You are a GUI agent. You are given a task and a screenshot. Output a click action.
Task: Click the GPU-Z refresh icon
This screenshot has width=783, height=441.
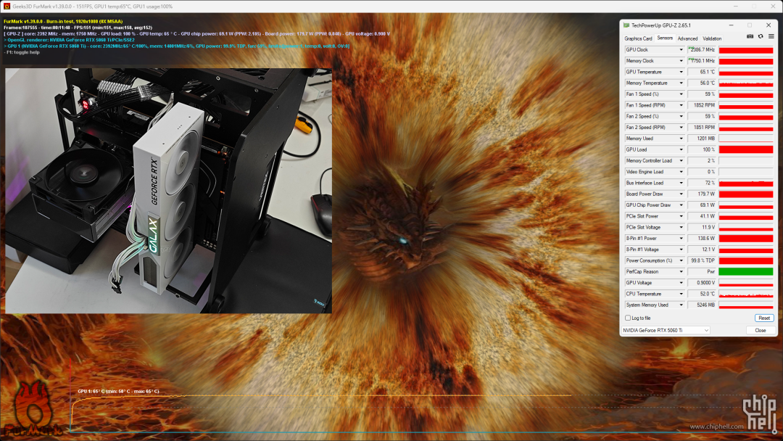(761, 36)
